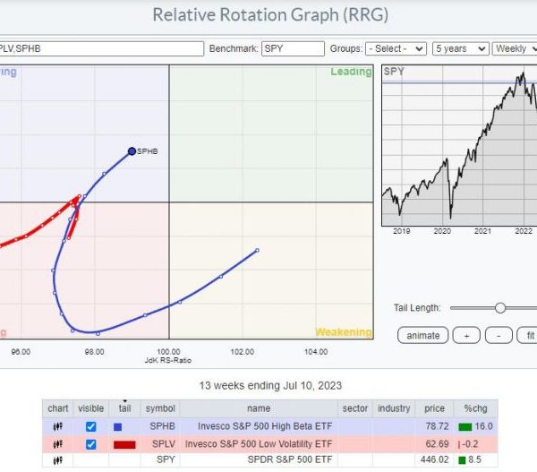Click the JdK RS-Ratio axis label
The width and height of the screenshot is (537, 472).
click(168, 360)
